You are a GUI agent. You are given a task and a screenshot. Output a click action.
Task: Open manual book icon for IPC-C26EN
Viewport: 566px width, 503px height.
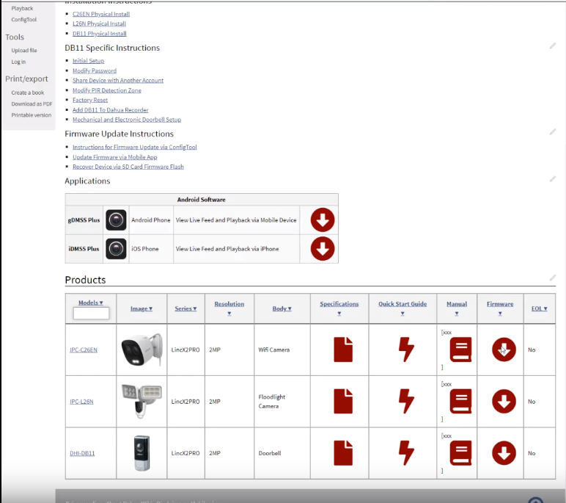(460, 350)
